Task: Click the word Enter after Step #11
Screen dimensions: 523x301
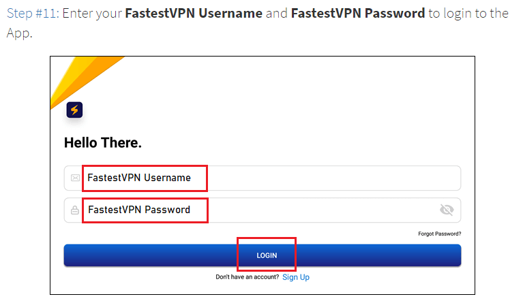Action: 76,14
